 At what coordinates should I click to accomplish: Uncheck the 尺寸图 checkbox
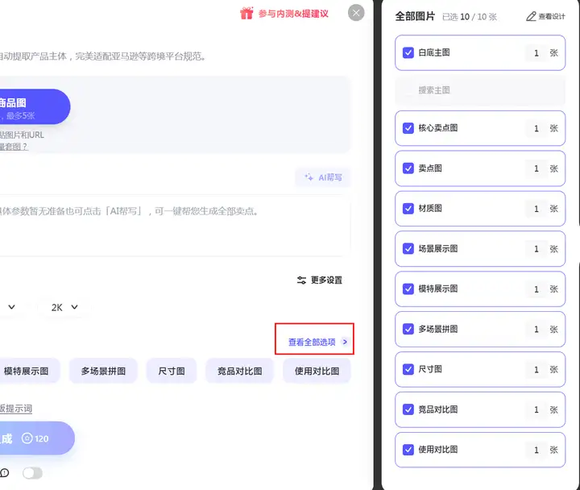click(x=408, y=369)
